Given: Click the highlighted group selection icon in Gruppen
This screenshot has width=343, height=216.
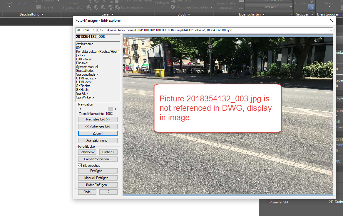Looking at the screenshot, I should (311, 7).
